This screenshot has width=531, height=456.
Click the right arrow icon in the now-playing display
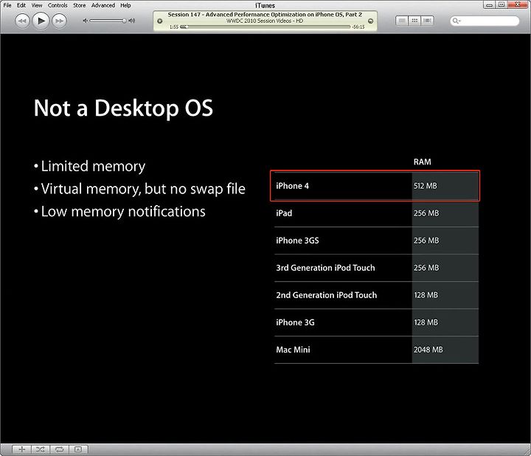click(x=370, y=21)
